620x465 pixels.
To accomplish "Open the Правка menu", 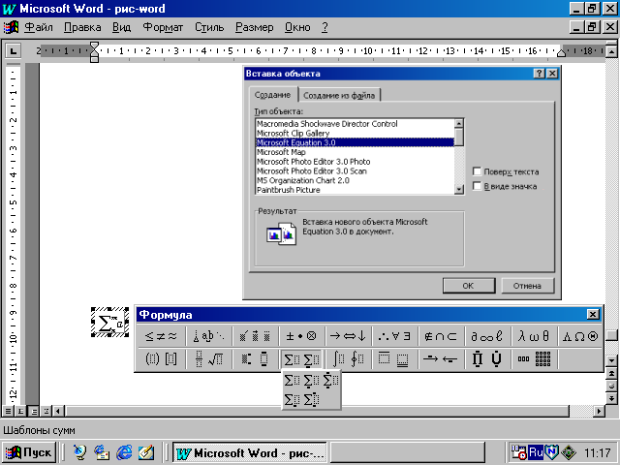I will pyautogui.click(x=82, y=27).
